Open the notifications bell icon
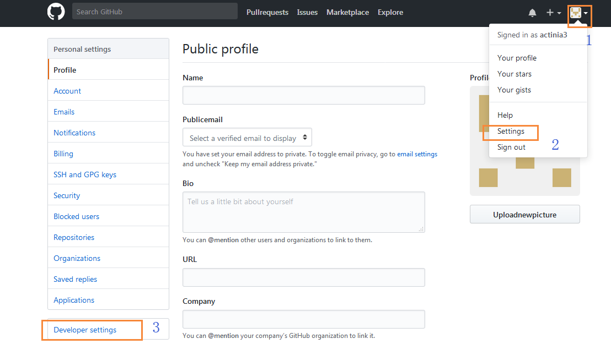This screenshot has width=611, height=344. coord(532,13)
